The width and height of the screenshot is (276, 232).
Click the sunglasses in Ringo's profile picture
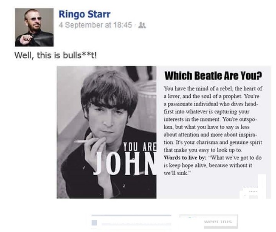click(x=35, y=19)
